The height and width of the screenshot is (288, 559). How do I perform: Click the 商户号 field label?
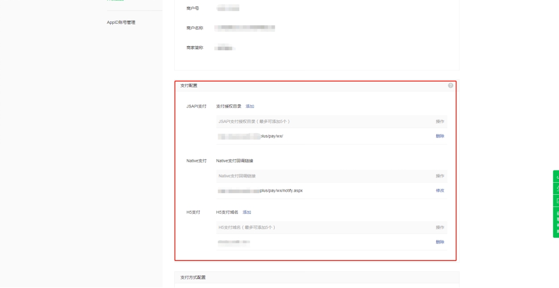pyautogui.click(x=193, y=8)
